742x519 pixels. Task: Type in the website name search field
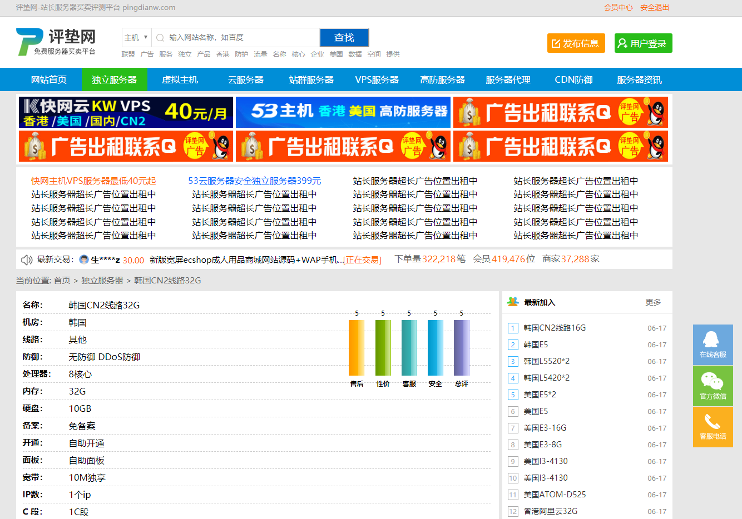click(x=242, y=38)
